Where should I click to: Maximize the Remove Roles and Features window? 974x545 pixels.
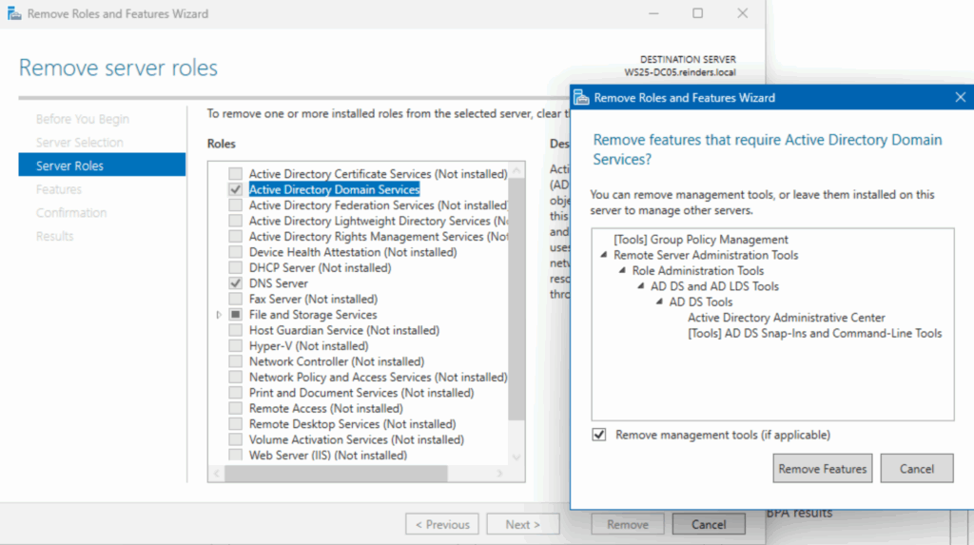[697, 13]
